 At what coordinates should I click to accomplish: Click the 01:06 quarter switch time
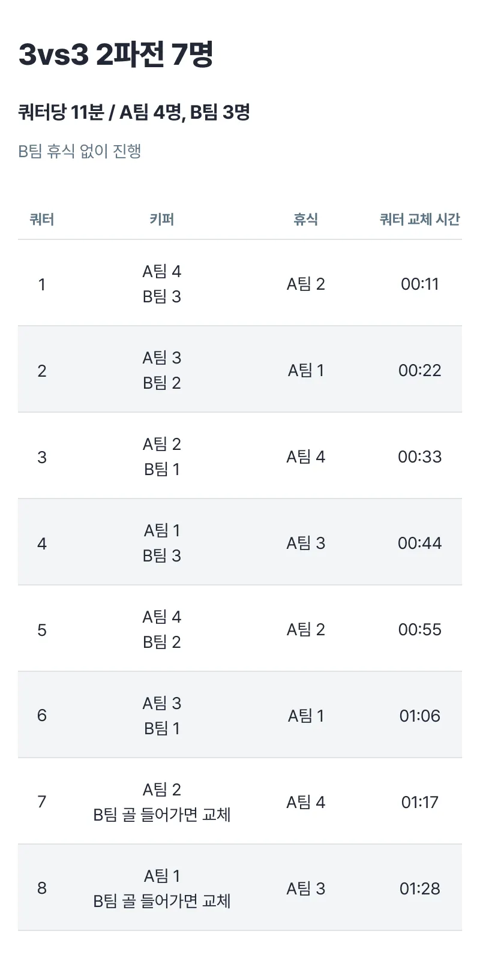click(420, 716)
